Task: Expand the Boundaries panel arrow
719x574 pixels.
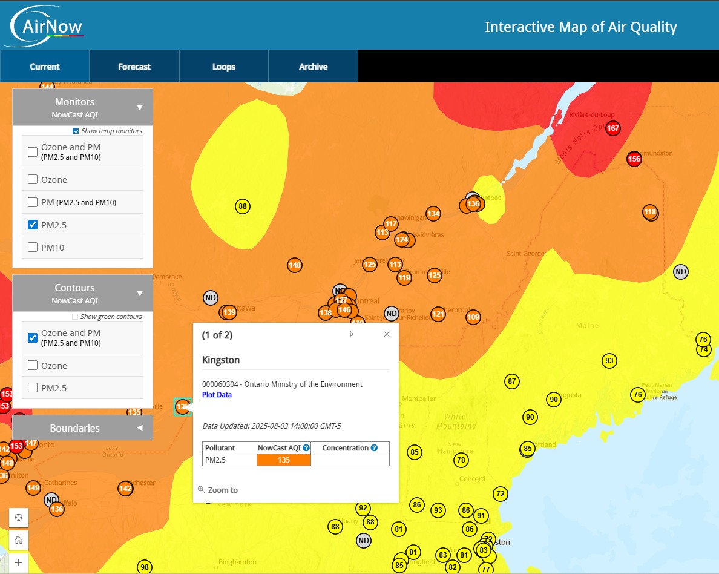Action: point(140,427)
